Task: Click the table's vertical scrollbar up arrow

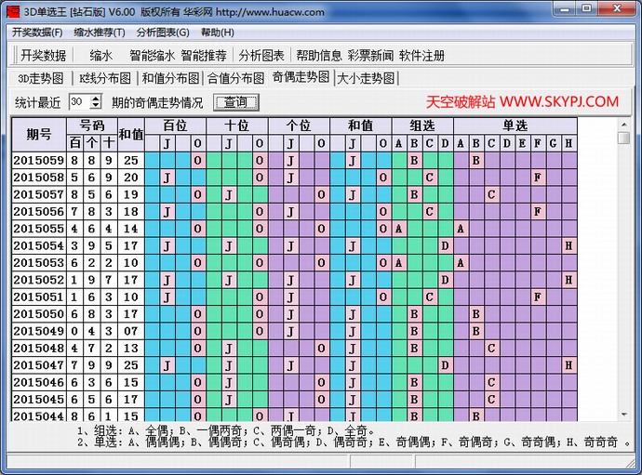Action: tap(623, 138)
